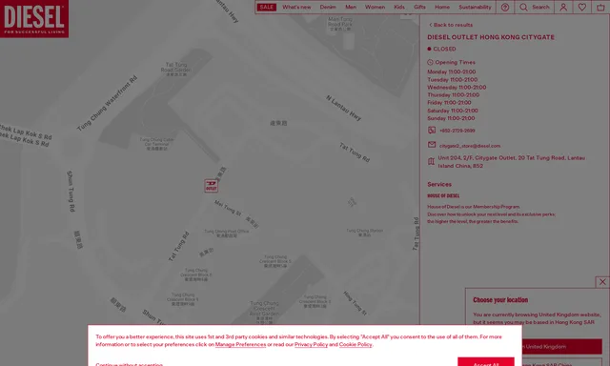Viewport: 610px width, 366px height.
Task: Click the Diesel Outlet map marker
Action: coord(212,186)
